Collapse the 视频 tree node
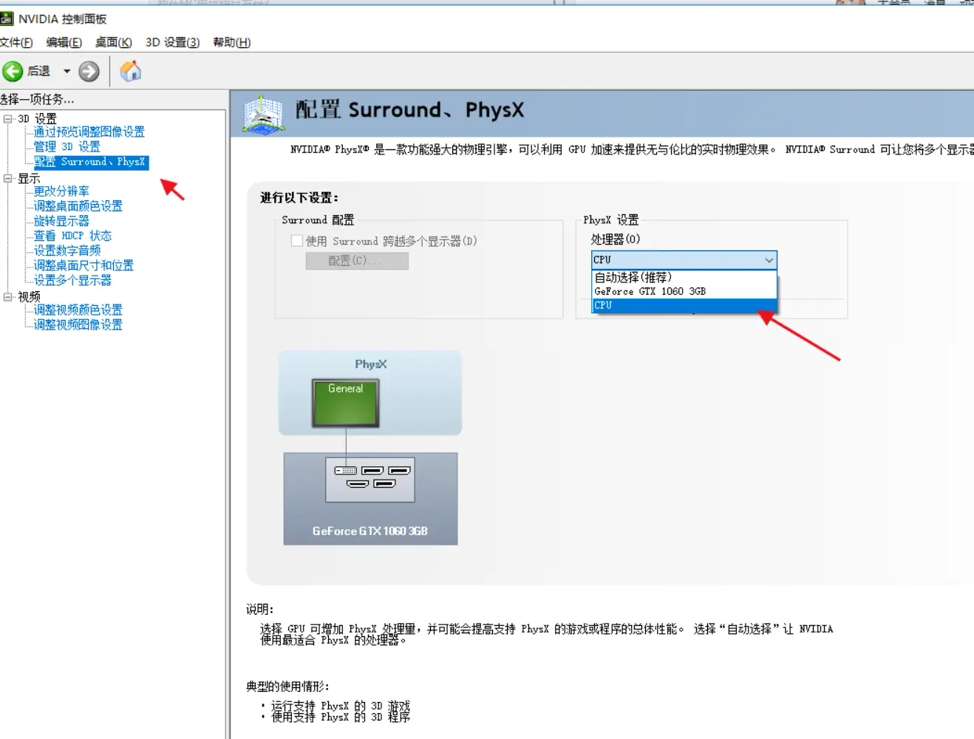 8,296
